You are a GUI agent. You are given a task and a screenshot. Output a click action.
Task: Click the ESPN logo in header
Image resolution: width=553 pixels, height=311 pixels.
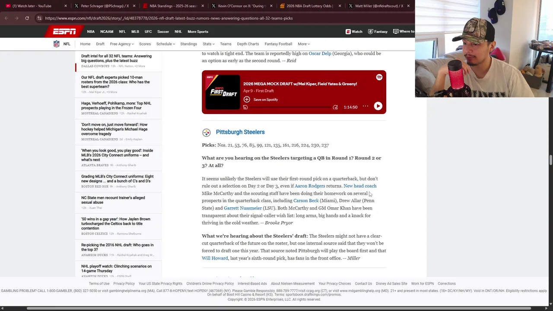[x=64, y=32]
